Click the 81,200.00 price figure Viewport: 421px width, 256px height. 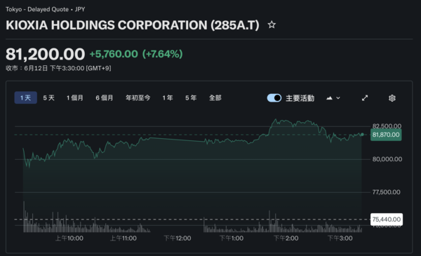click(x=46, y=54)
